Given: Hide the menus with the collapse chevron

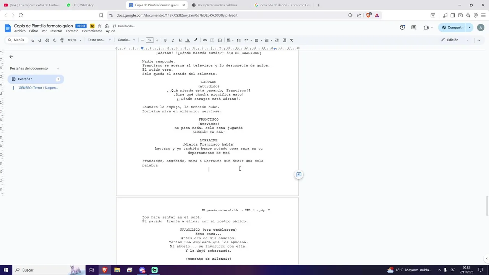Looking at the screenshot, I should [x=479, y=40].
